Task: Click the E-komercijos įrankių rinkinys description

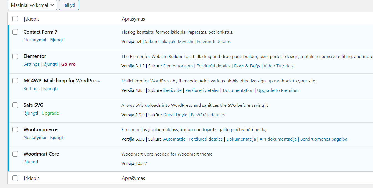Action: click(194, 130)
